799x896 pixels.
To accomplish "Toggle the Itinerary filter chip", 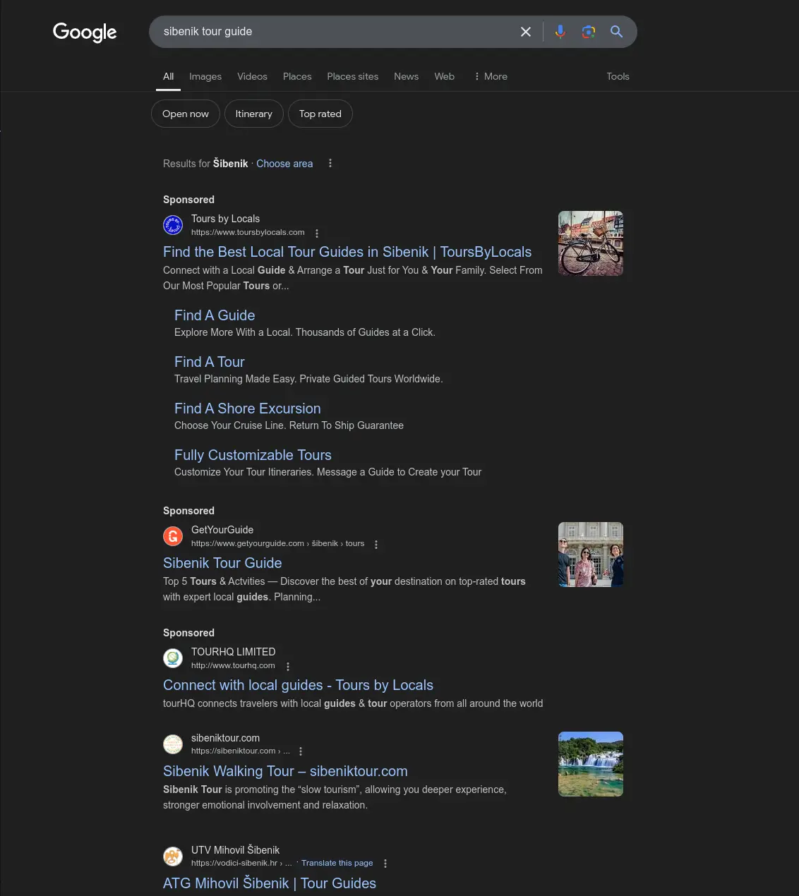I will click(x=253, y=114).
